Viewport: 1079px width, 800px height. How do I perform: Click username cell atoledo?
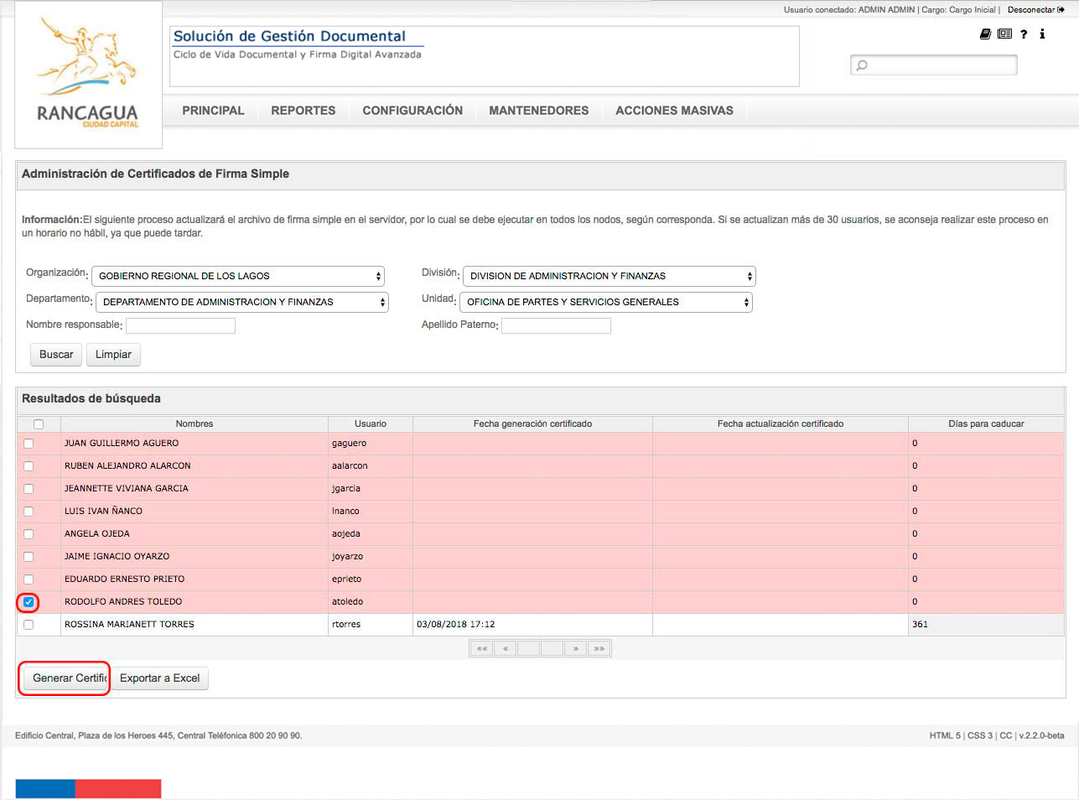[371, 602]
